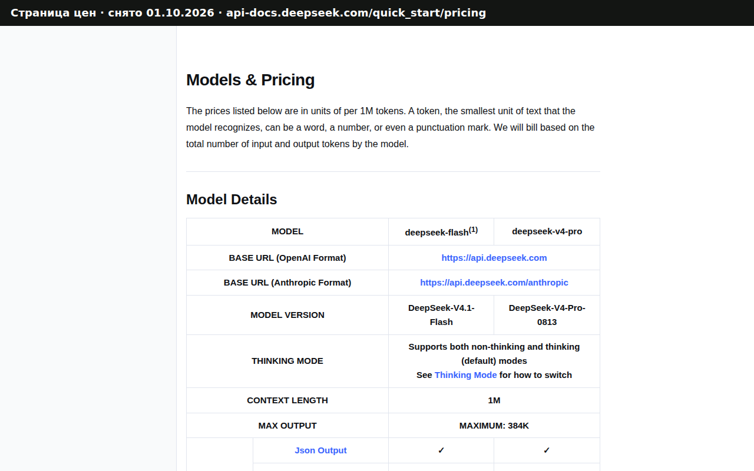Select the deepseek-flash column header
Image resolution: width=754 pixels, height=471 pixels.
(441, 231)
